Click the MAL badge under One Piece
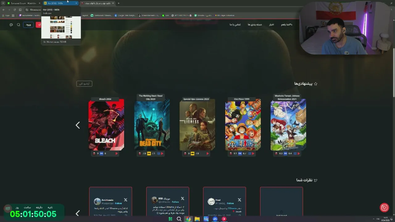395x222 pixels. tap(240, 154)
